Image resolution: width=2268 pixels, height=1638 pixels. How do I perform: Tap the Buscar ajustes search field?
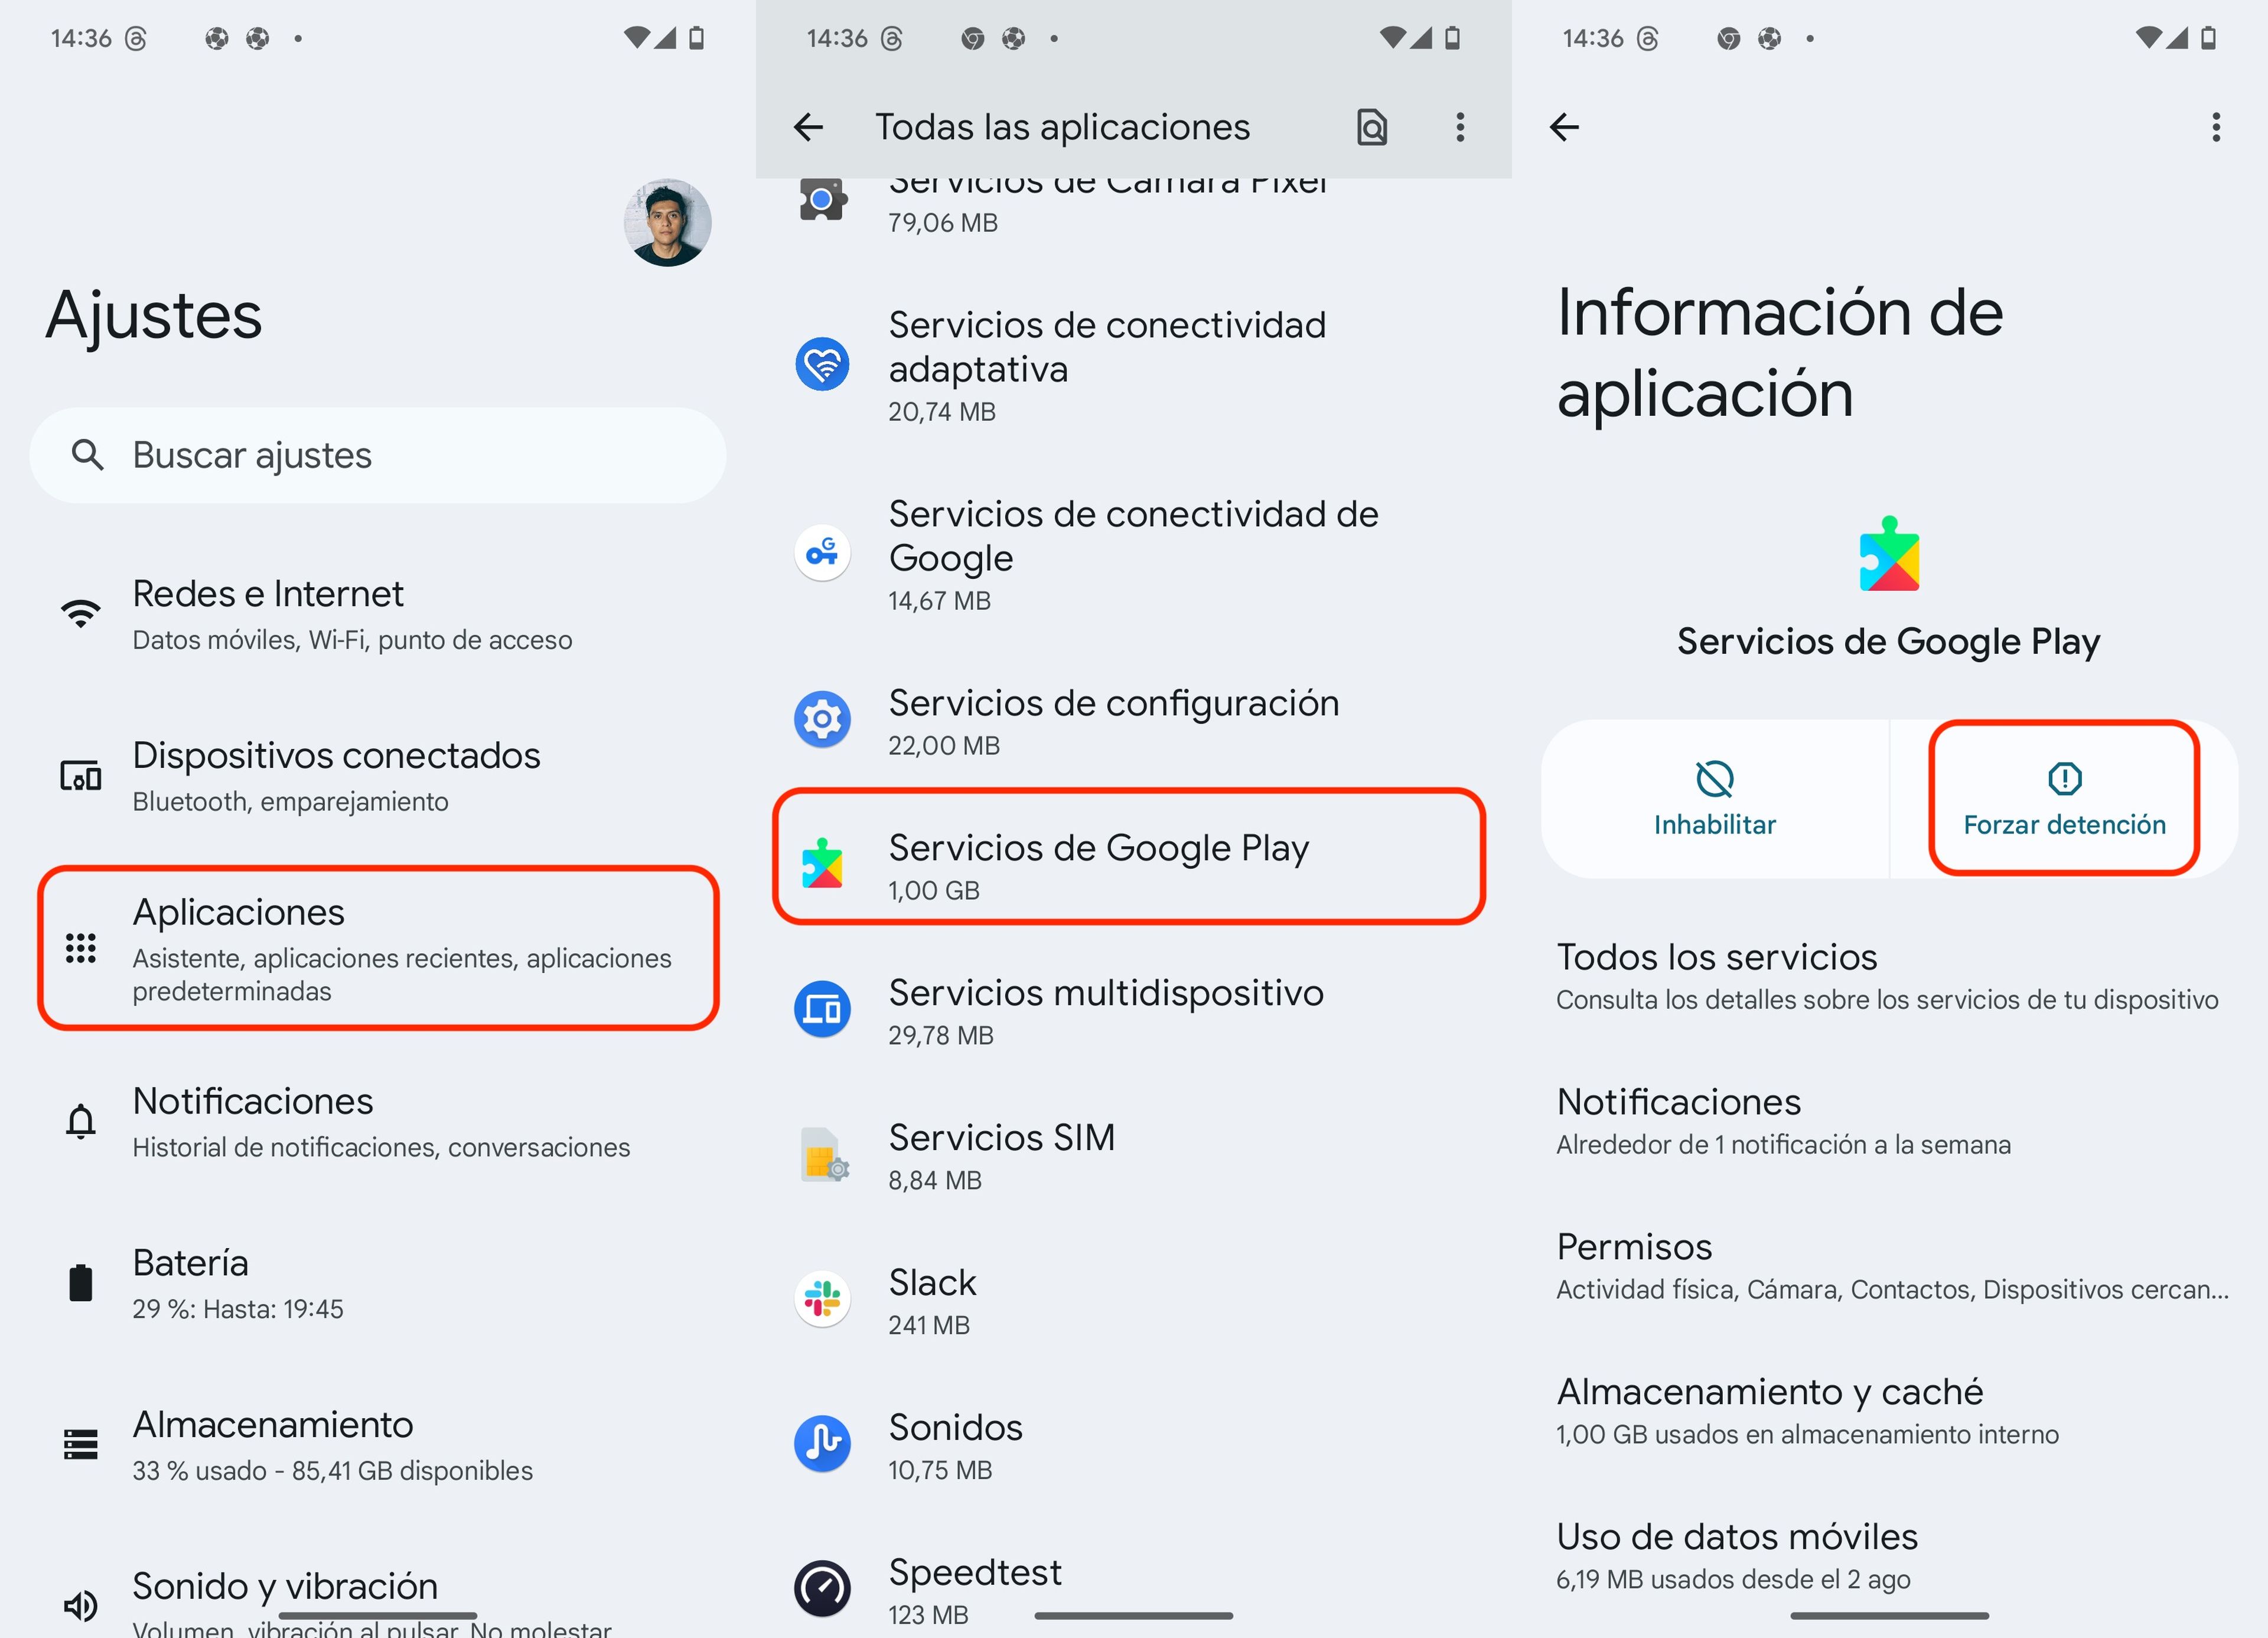tap(378, 455)
